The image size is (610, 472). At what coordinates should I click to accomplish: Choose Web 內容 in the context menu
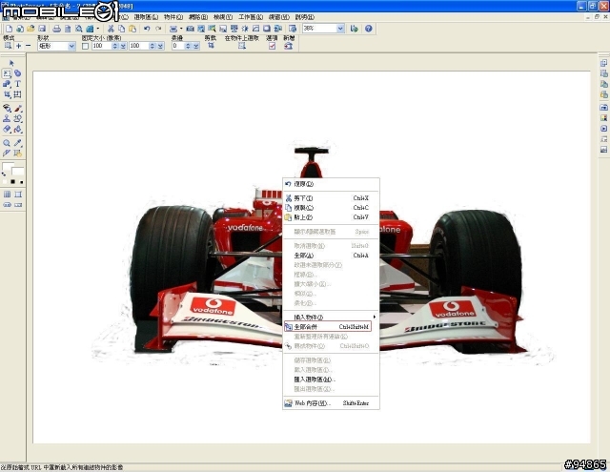tap(331, 403)
